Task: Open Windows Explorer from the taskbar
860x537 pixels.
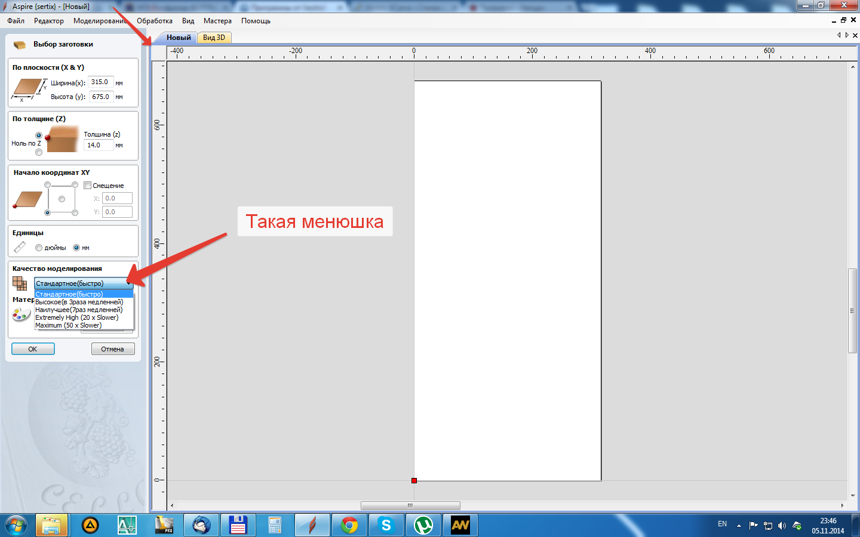Action: click(52, 525)
